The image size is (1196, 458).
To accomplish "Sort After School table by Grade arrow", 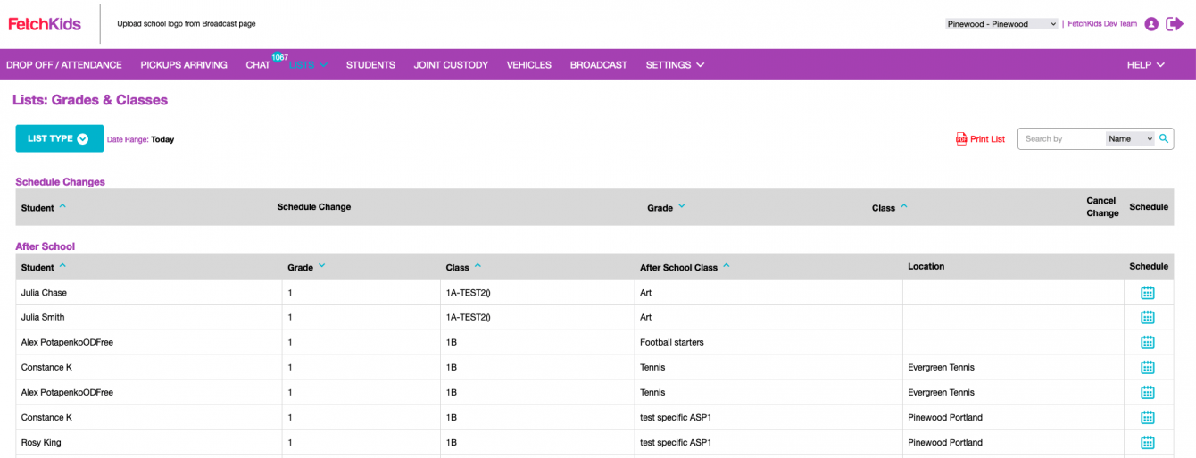I will (321, 266).
